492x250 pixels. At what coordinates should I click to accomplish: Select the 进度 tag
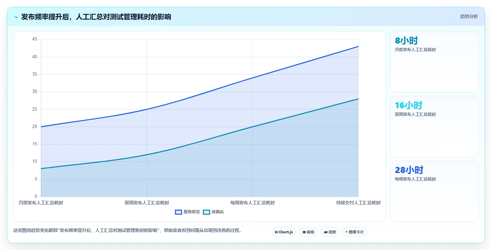(330, 232)
